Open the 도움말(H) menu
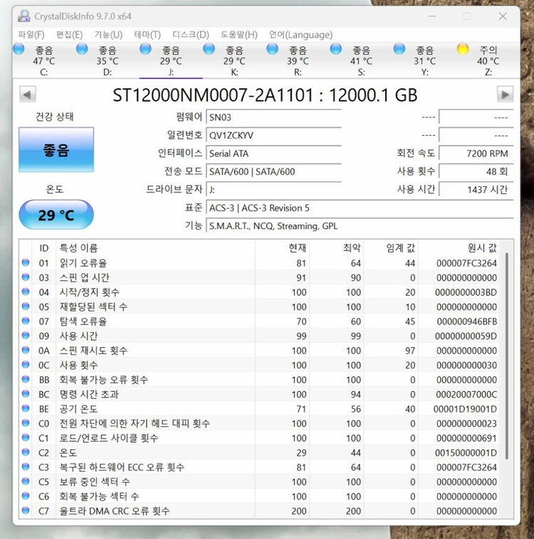Screen dimensions: 534x539 coord(239,35)
